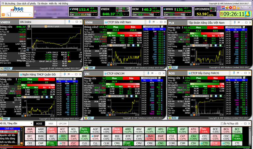Image resolution: width=253 pixels, height=149 pixels.
Task: Open the 'Giao dịch cổ phiếu' menu
Action: tap(26, 3)
